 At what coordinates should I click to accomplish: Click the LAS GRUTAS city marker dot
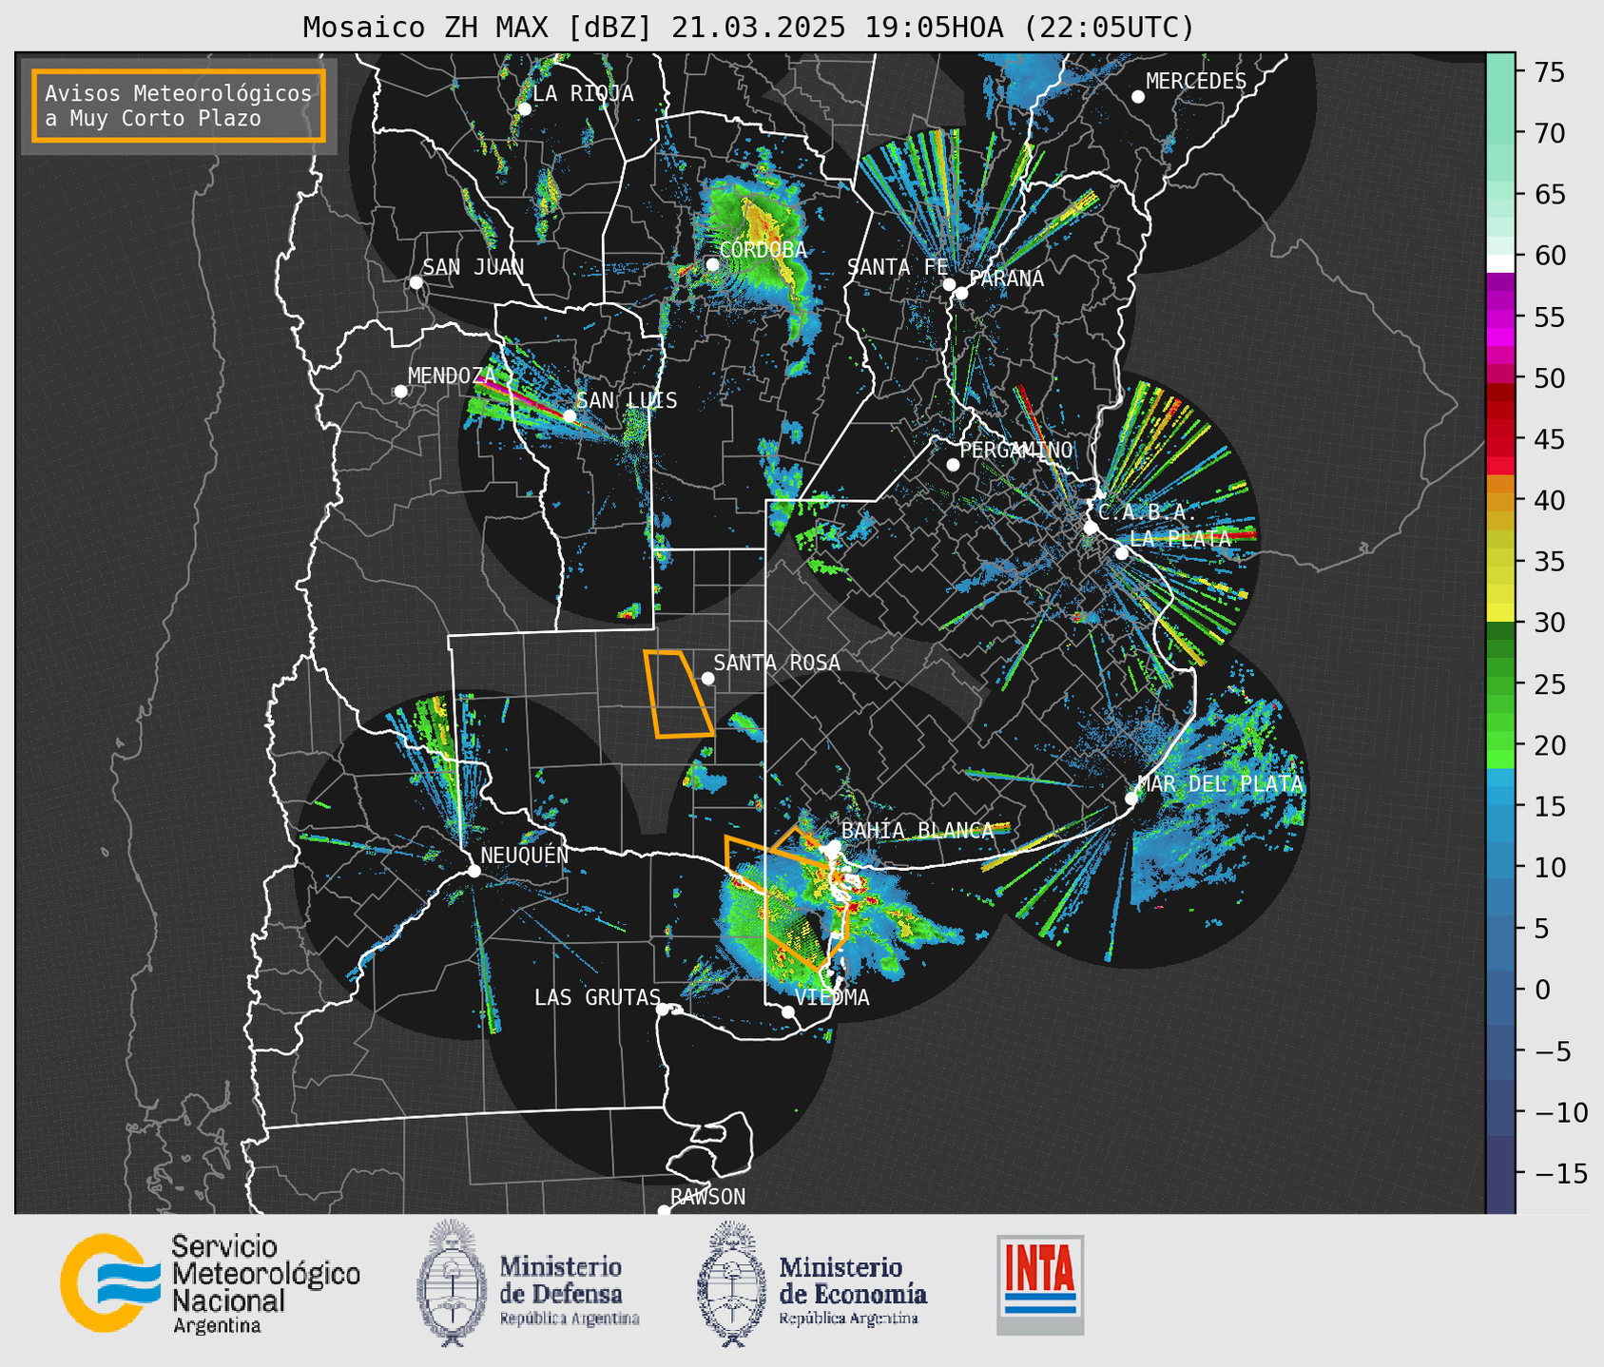point(663,1010)
